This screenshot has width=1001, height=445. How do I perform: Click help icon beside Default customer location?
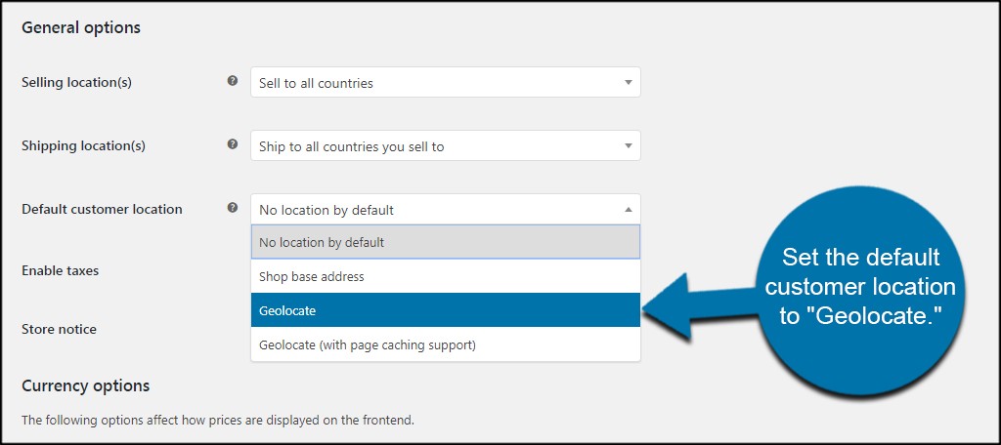pos(233,207)
